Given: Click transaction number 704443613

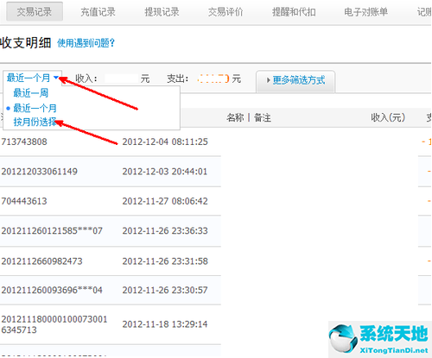Looking at the screenshot, I should 24,201.
